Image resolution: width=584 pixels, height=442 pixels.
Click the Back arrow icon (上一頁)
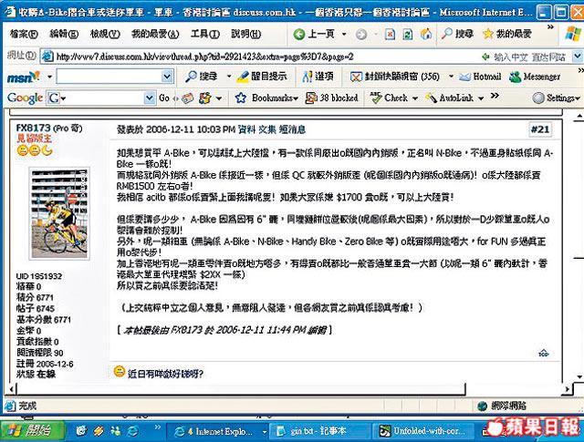tap(298, 35)
